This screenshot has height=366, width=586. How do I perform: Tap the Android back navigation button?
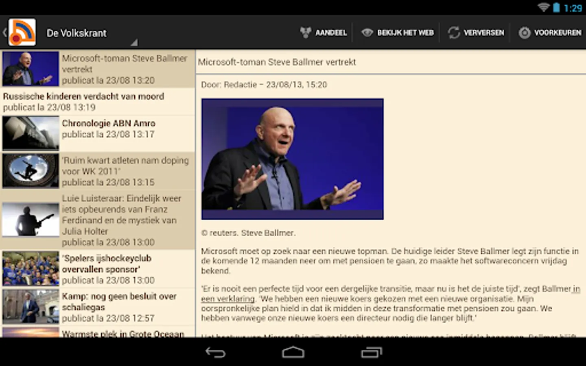215,352
